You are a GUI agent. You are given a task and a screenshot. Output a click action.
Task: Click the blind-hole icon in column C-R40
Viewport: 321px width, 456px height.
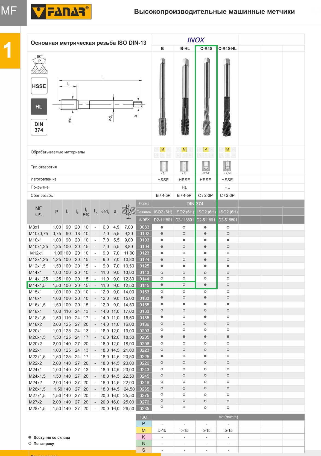[206, 166]
